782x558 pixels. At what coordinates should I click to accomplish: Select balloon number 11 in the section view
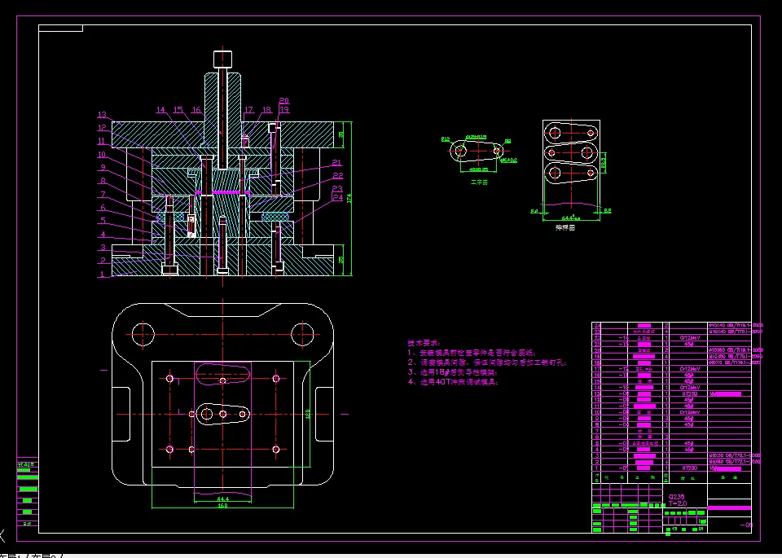[103, 142]
